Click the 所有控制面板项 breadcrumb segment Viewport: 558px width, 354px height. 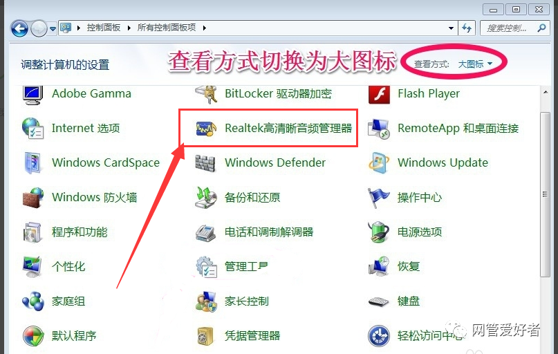[167, 28]
